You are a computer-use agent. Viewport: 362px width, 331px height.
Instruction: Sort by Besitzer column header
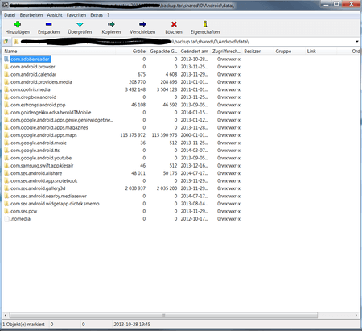coord(257,51)
